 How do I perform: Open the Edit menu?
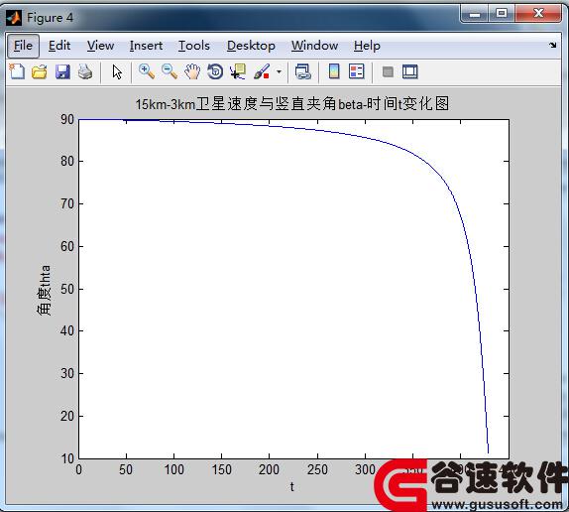click(x=59, y=46)
